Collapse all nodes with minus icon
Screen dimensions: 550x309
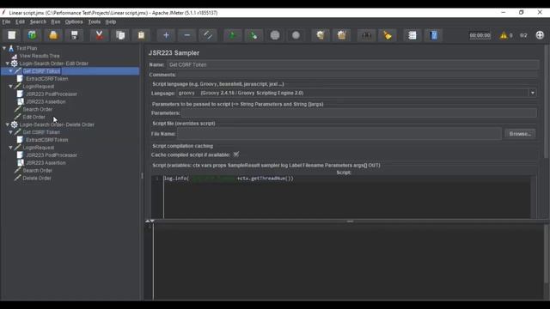click(x=187, y=35)
